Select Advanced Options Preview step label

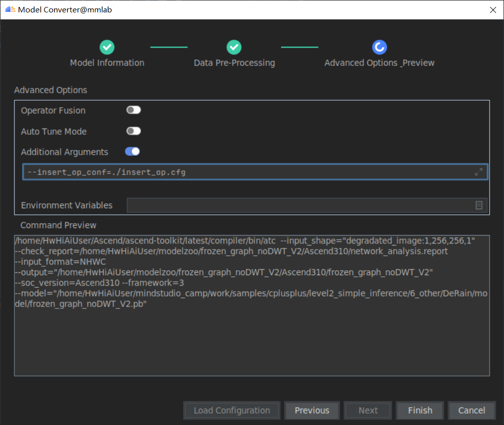[x=379, y=63]
